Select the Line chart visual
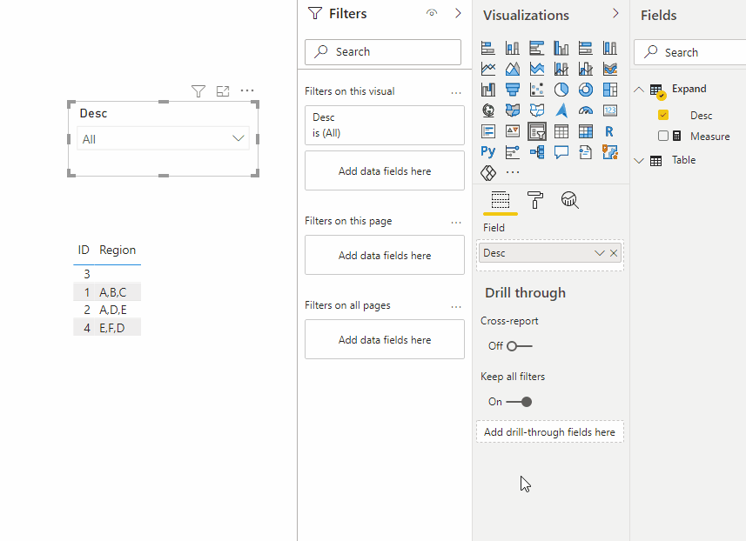The image size is (746, 541). pyautogui.click(x=488, y=69)
